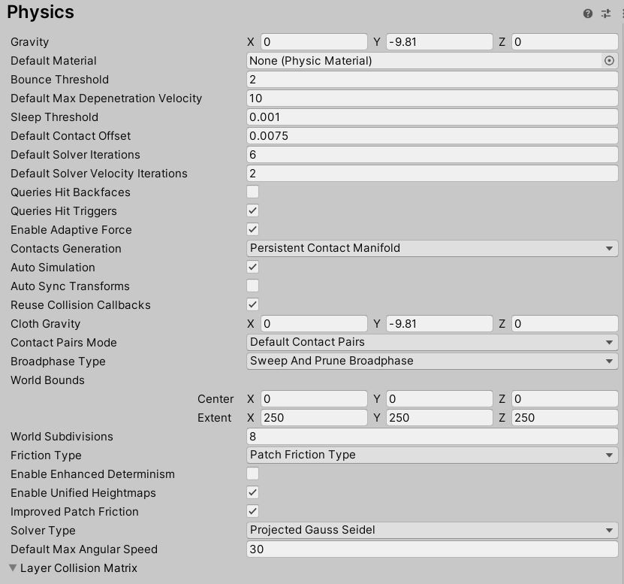624x584 pixels.
Task: Select the World Subdivisions field
Action: [x=433, y=436]
